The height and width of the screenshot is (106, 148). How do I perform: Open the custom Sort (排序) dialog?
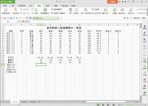click(36, 11)
